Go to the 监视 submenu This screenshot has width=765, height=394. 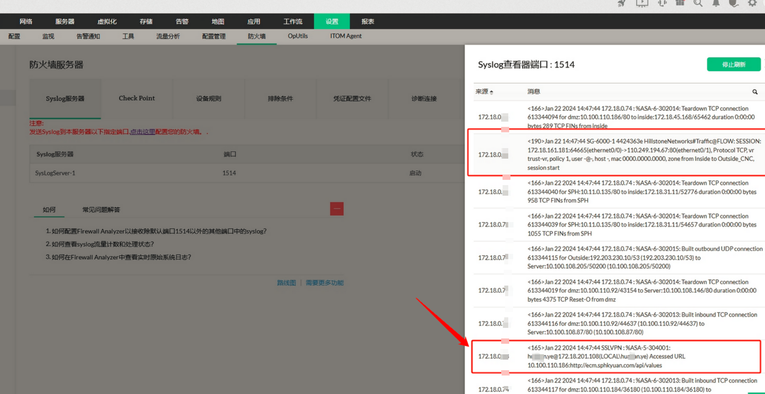(x=48, y=36)
